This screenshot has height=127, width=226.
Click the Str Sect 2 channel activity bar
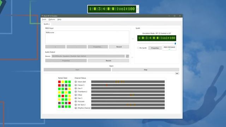128,105
